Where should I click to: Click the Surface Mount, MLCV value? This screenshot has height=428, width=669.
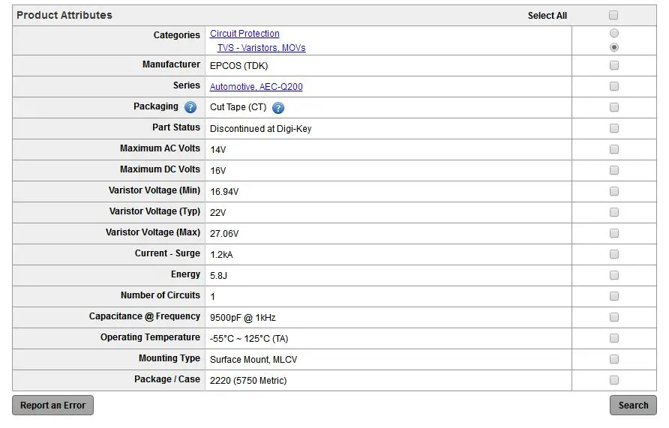(253, 360)
